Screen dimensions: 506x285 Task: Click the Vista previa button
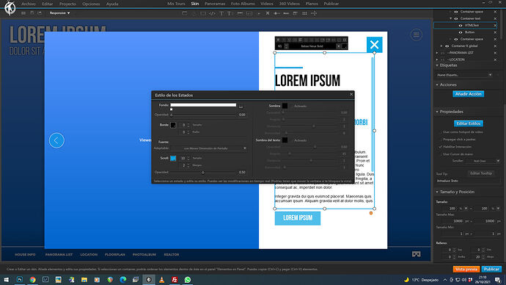pyautogui.click(x=466, y=269)
